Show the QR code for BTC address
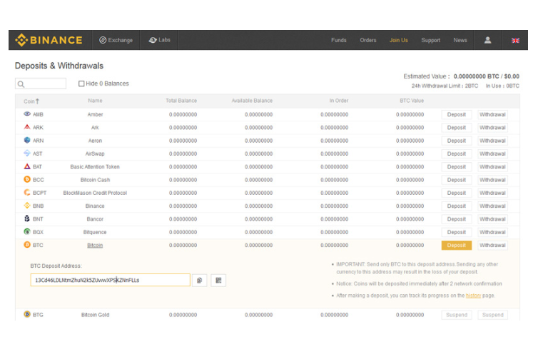Image resolution: width=543 pixels, height=347 pixels. (x=218, y=281)
